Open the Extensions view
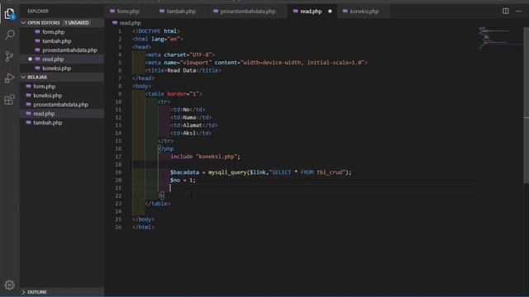The height and width of the screenshot is (297, 529). click(x=9, y=99)
